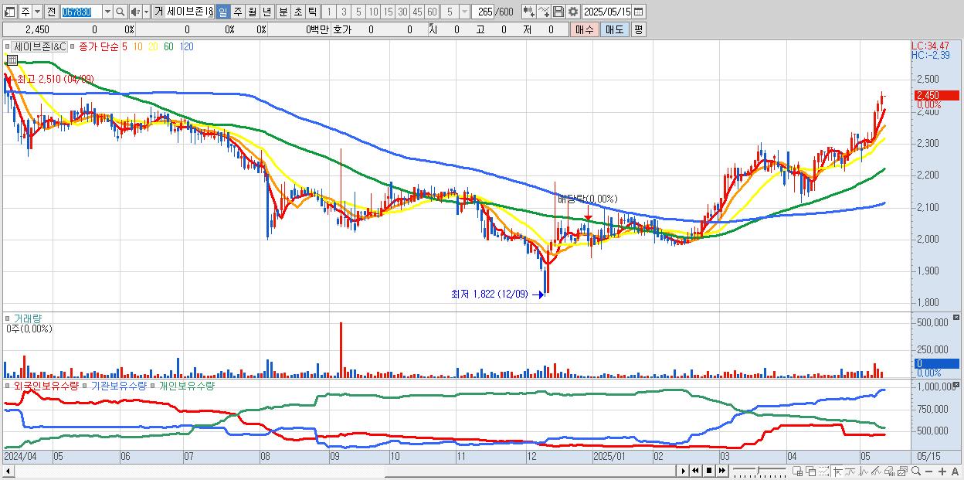Select the 1 interval button
964x480 pixels.
tap(328, 12)
